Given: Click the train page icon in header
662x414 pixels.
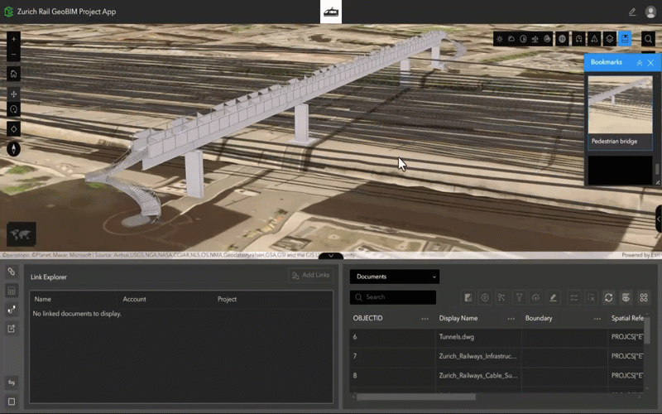Looking at the screenshot, I should [331, 12].
